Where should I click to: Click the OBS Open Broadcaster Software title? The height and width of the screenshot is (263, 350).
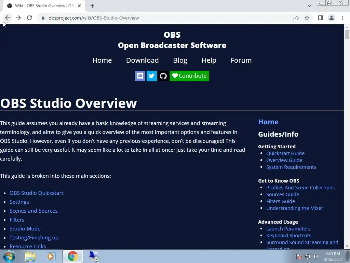pyautogui.click(x=172, y=40)
